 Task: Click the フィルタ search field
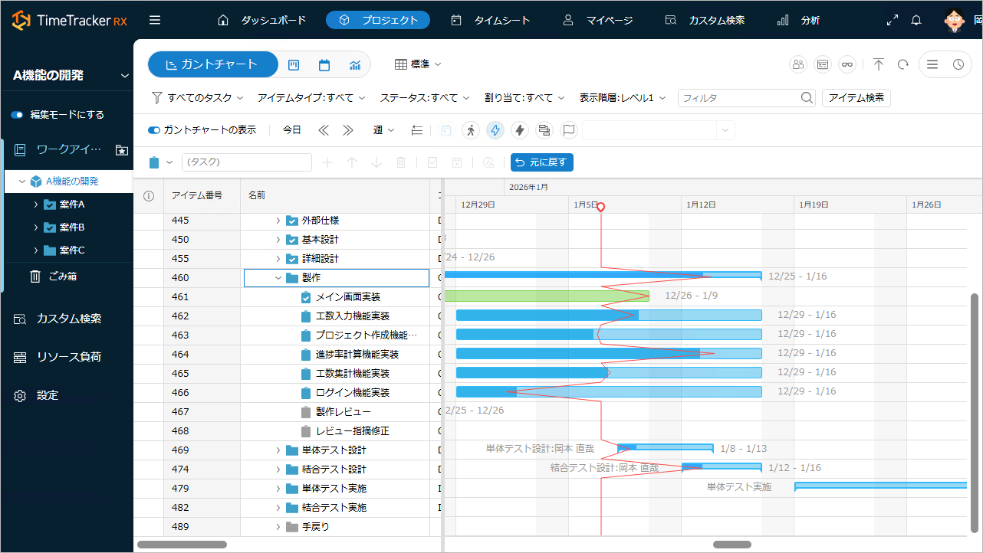(x=738, y=98)
